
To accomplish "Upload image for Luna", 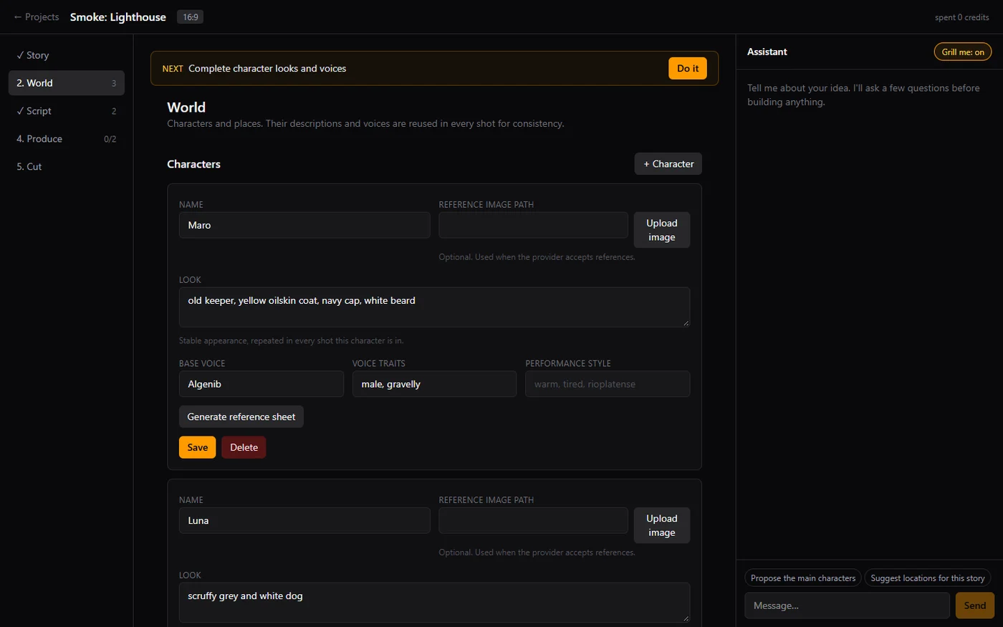I will pyautogui.click(x=662, y=525).
